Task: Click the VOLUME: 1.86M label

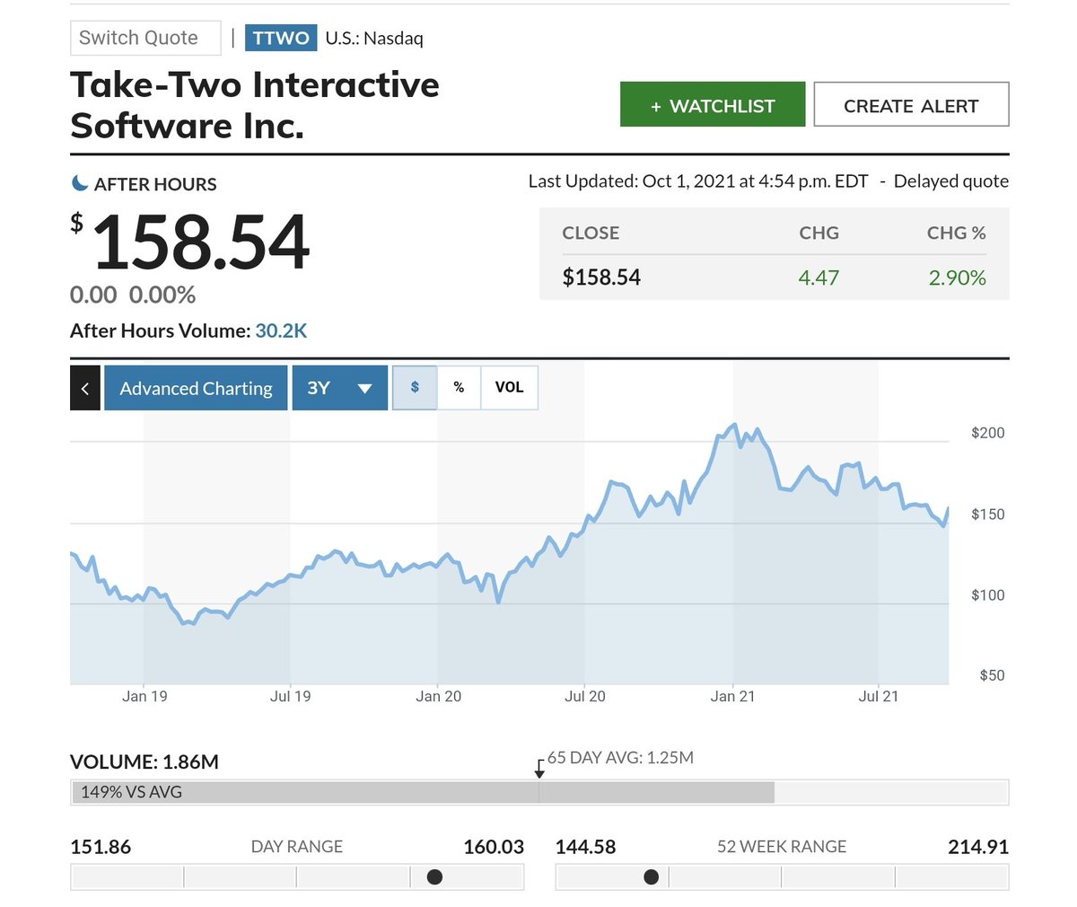Action: coord(144,762)
